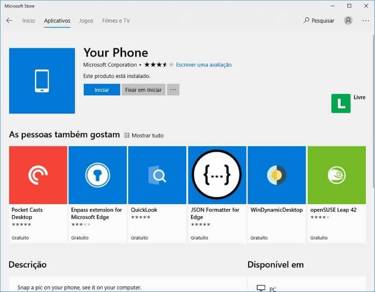Open the user account profile icon
Viewport: 375px width, 292px height.
coord(348,20)
